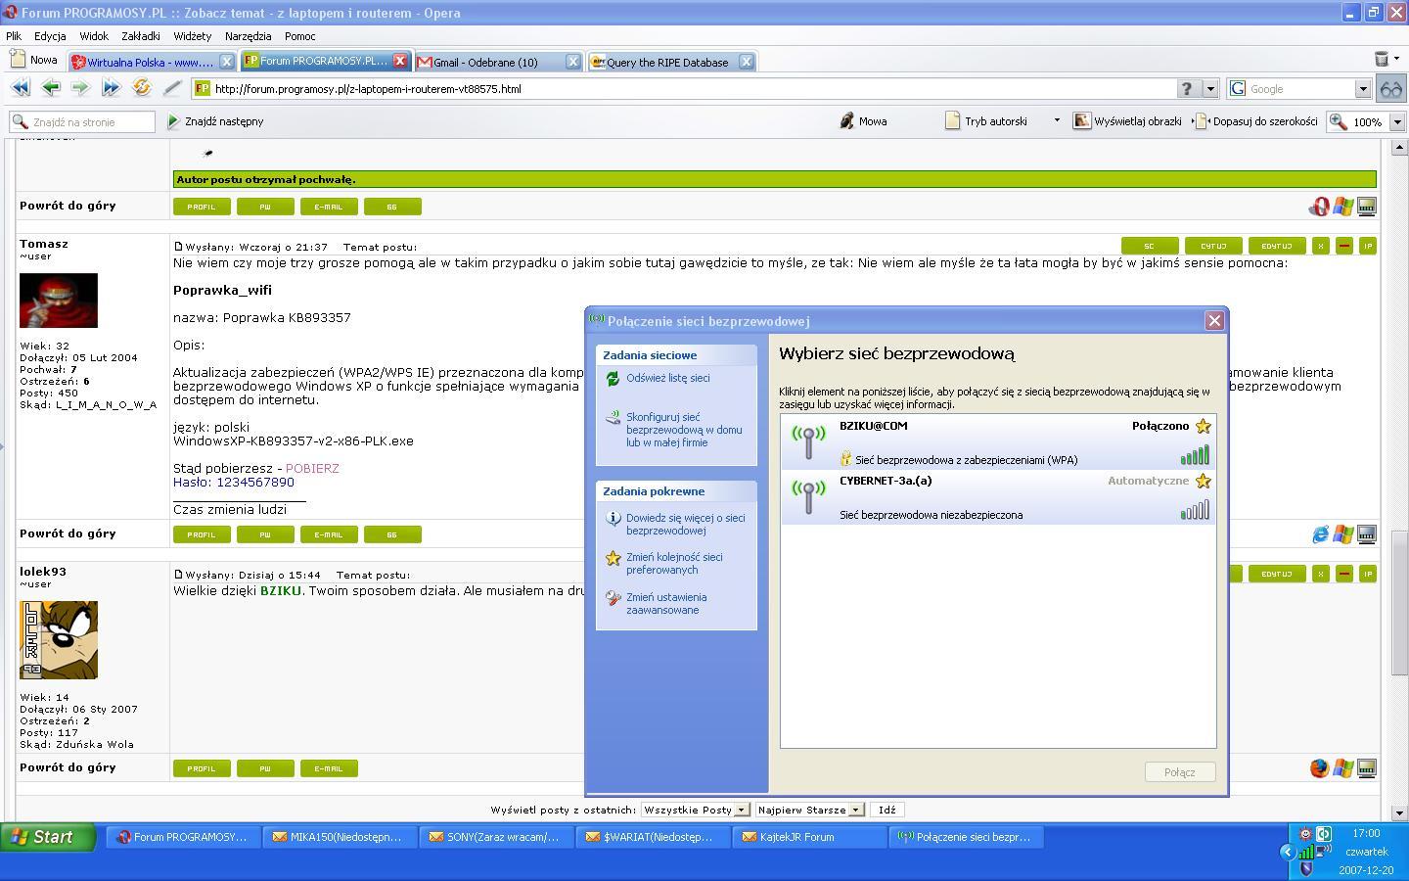Click the Połącz button in wireless dialog
Image resolution: width=1409 pixels, height=881 pixels.
click(x=1179, y=772)
